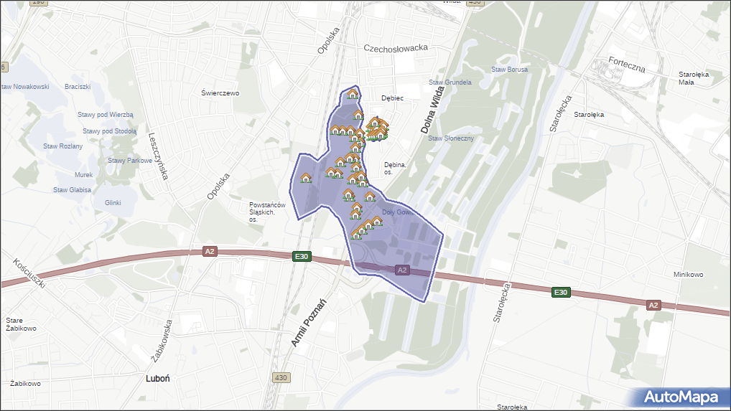
Task: Click the Starołęka label below Starołęka Mała
Action: (589, 115)
